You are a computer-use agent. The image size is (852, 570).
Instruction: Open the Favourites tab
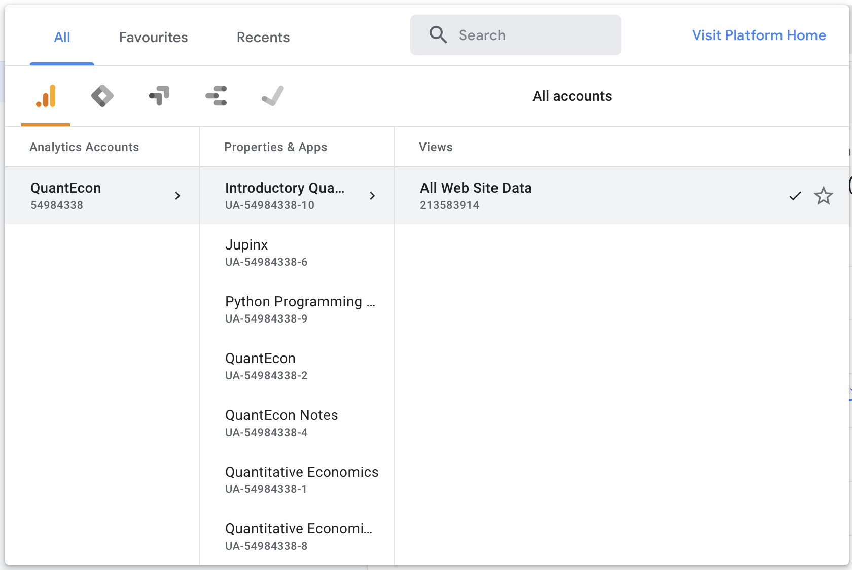(x=153, y=37)
